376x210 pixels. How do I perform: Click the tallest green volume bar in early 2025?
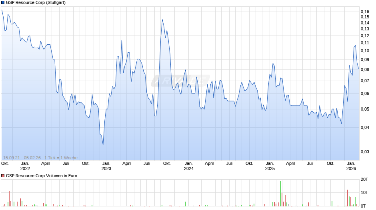pyautogui.click(x=280, y=194)
